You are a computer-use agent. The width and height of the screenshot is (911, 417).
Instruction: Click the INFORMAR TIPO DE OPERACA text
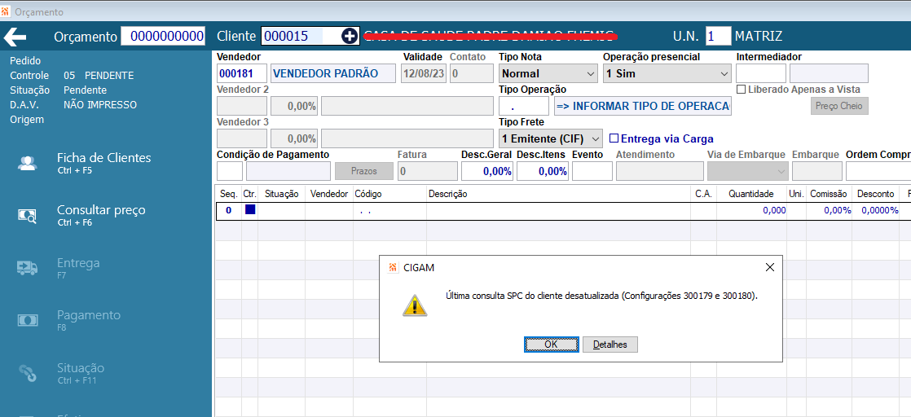(x=643, y=106)
